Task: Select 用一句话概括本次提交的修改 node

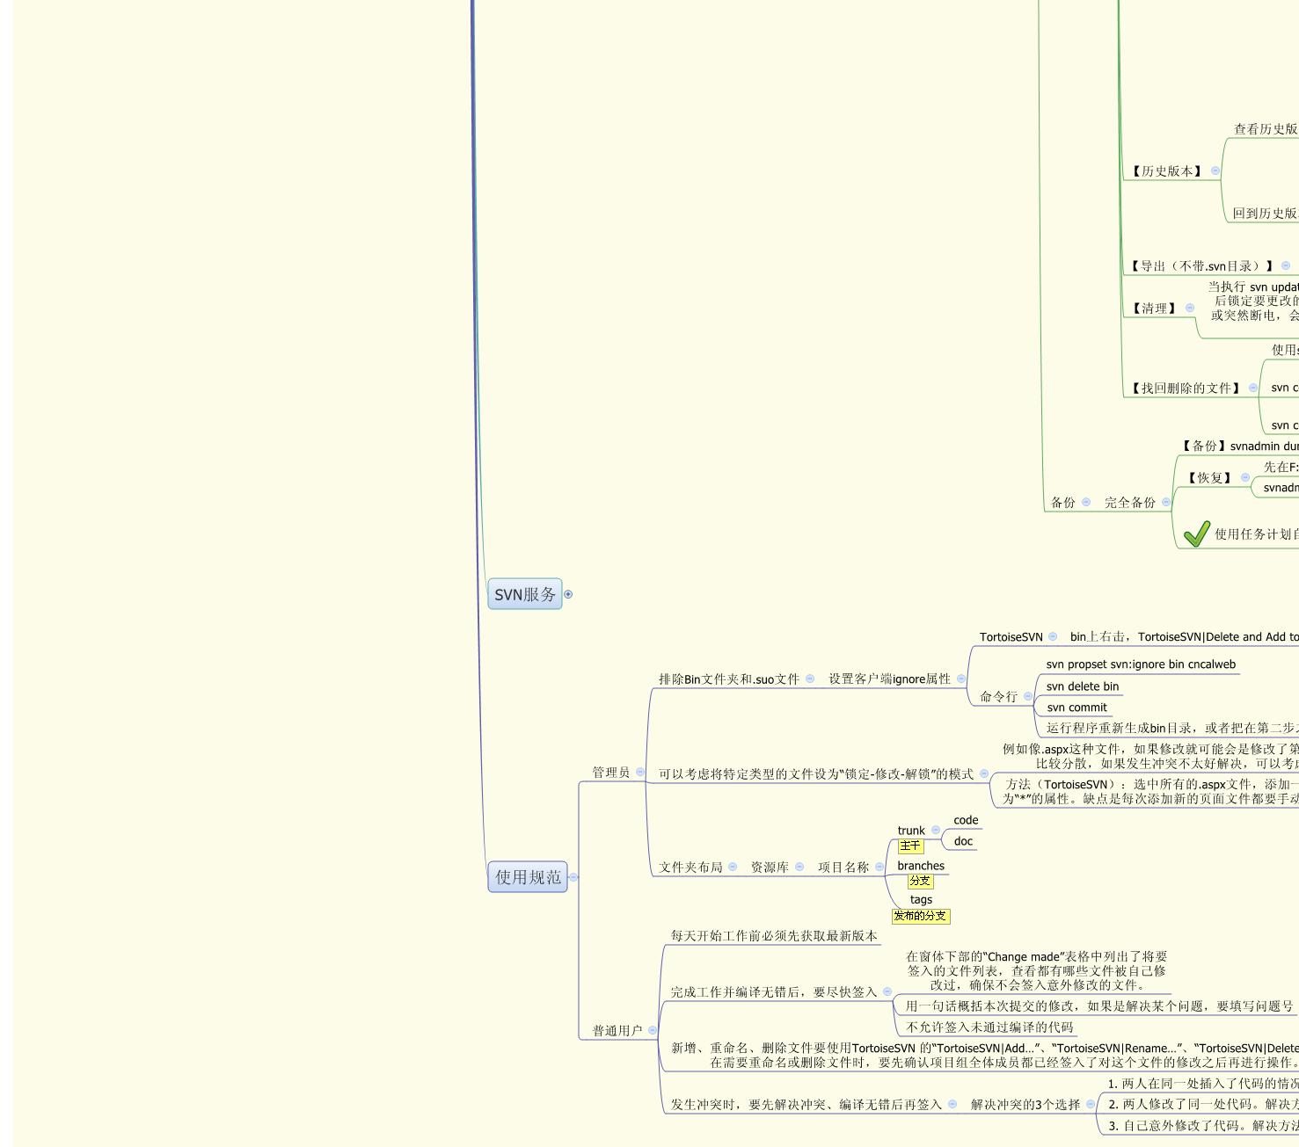Action: coord(1099,1005)
